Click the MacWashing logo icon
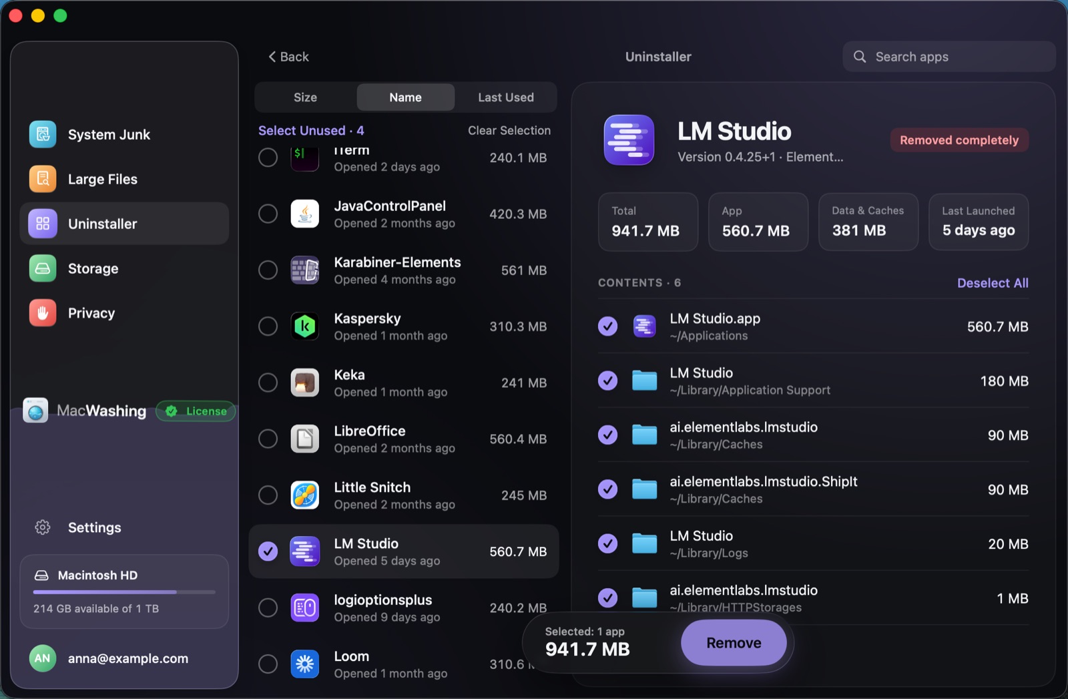Screen dimensions: 1068x699 tap(35, 411)
